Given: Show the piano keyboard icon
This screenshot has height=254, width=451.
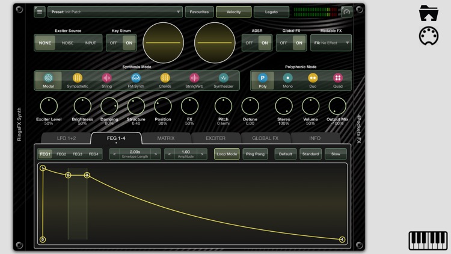Looking at the screenshot, I should click(x=428, y=240).
